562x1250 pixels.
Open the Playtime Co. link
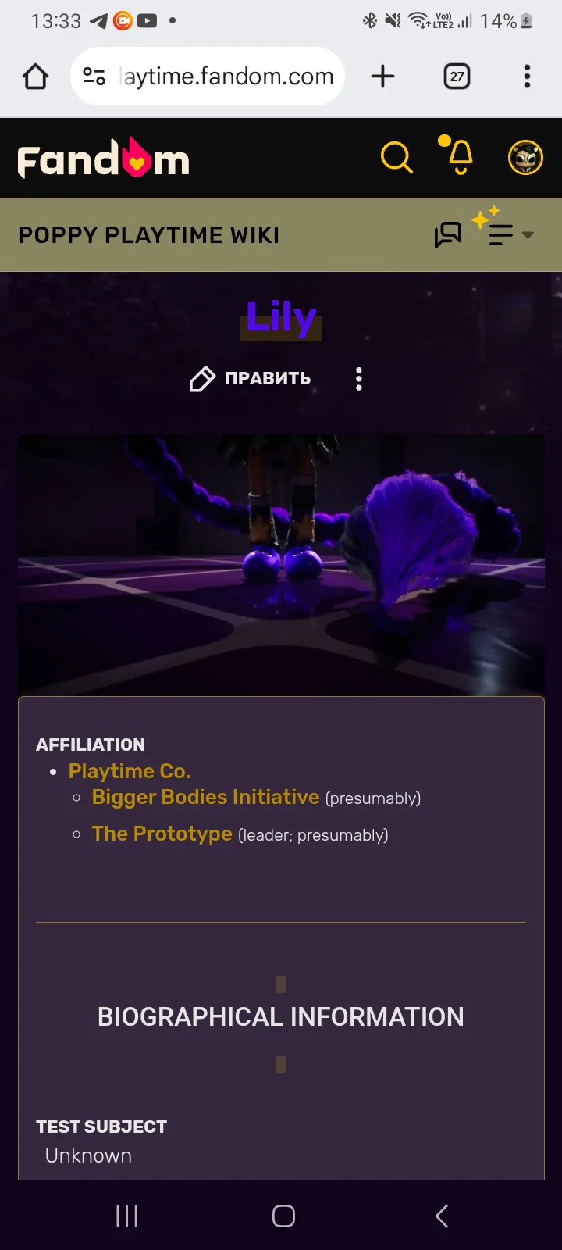130,771
